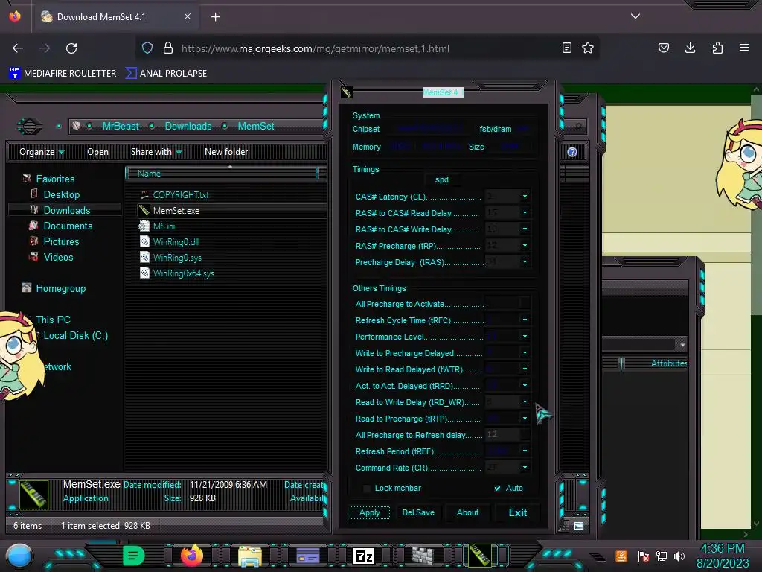Show site security padlock info

click(168, 48)
